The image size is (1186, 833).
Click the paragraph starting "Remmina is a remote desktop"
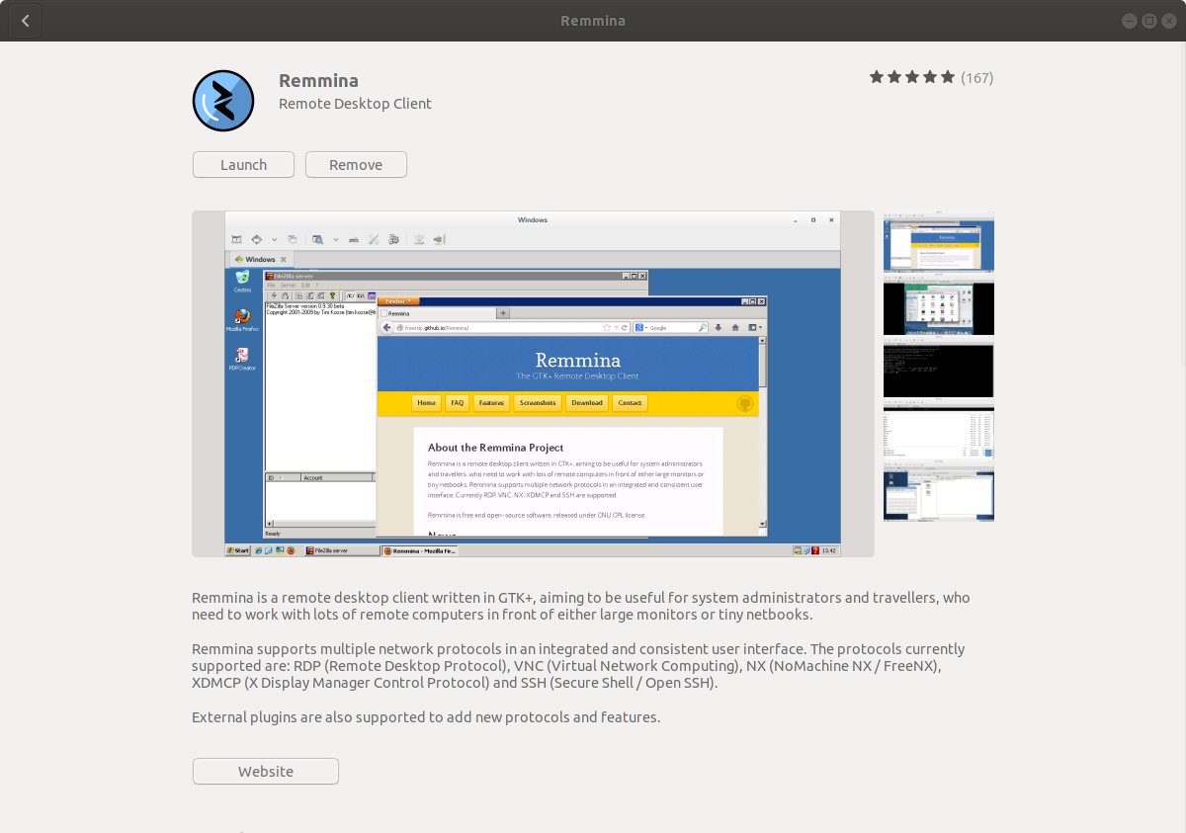pyautogui.click(x=581, y=606)
